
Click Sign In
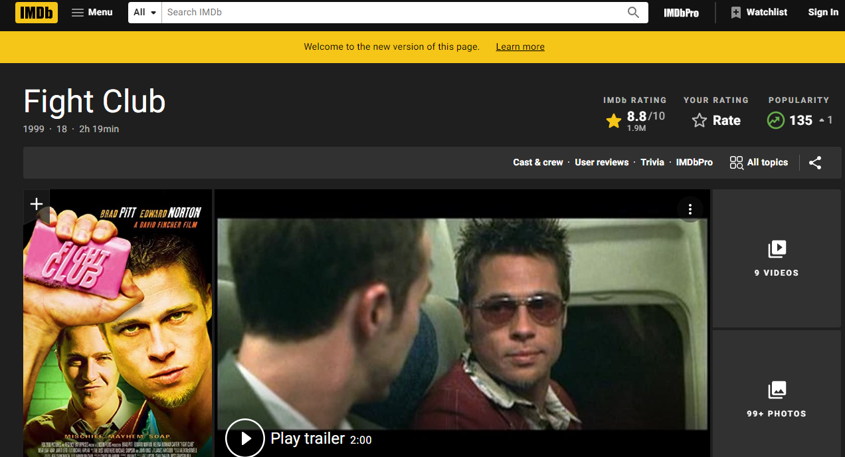pos(823,12)
